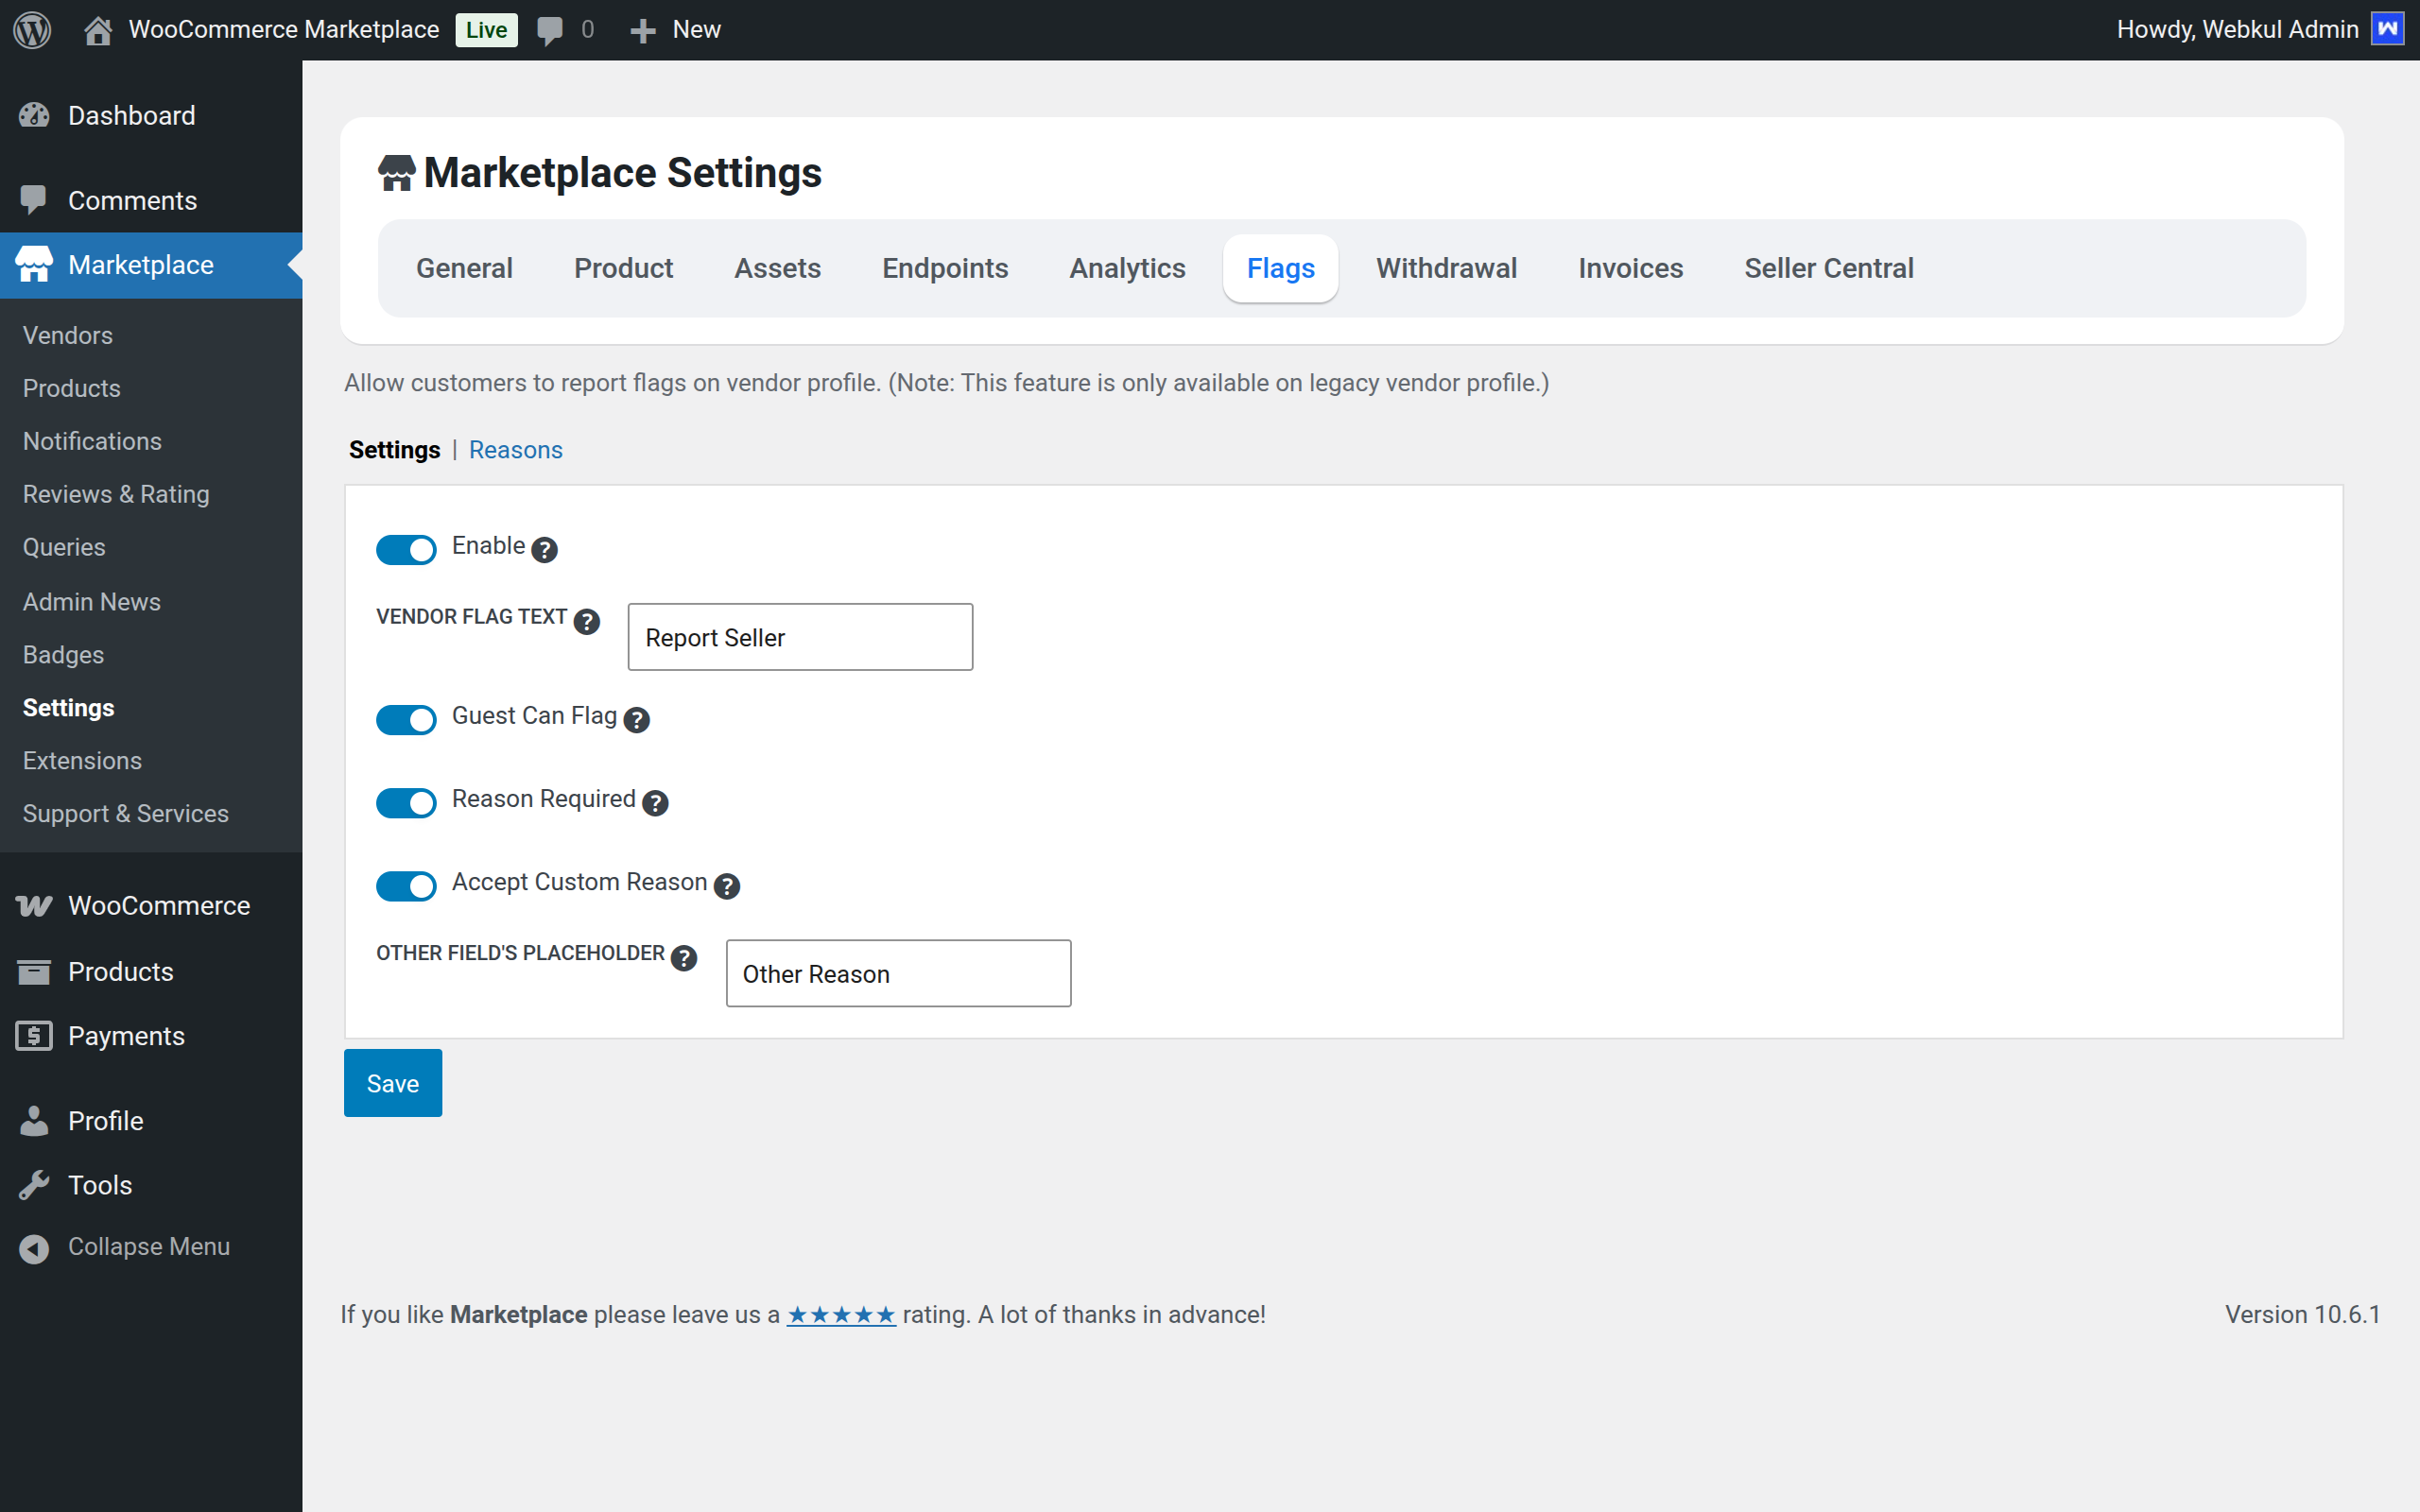Screen dimensions: 2420x1512
Task: Click the Webkul Admin avatar icon
Action: click(2388, 29)
